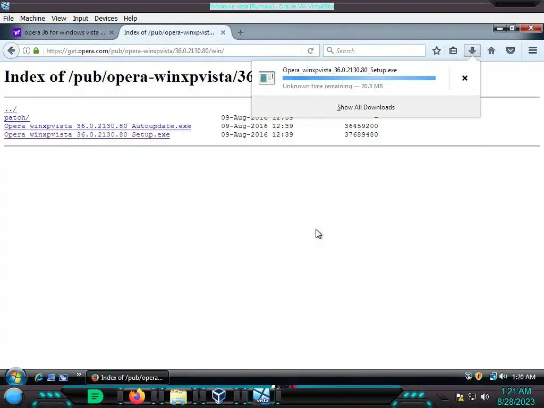544x408 pixels.
Task: Go back with Firefox back arrow
Action: point(11,50)
